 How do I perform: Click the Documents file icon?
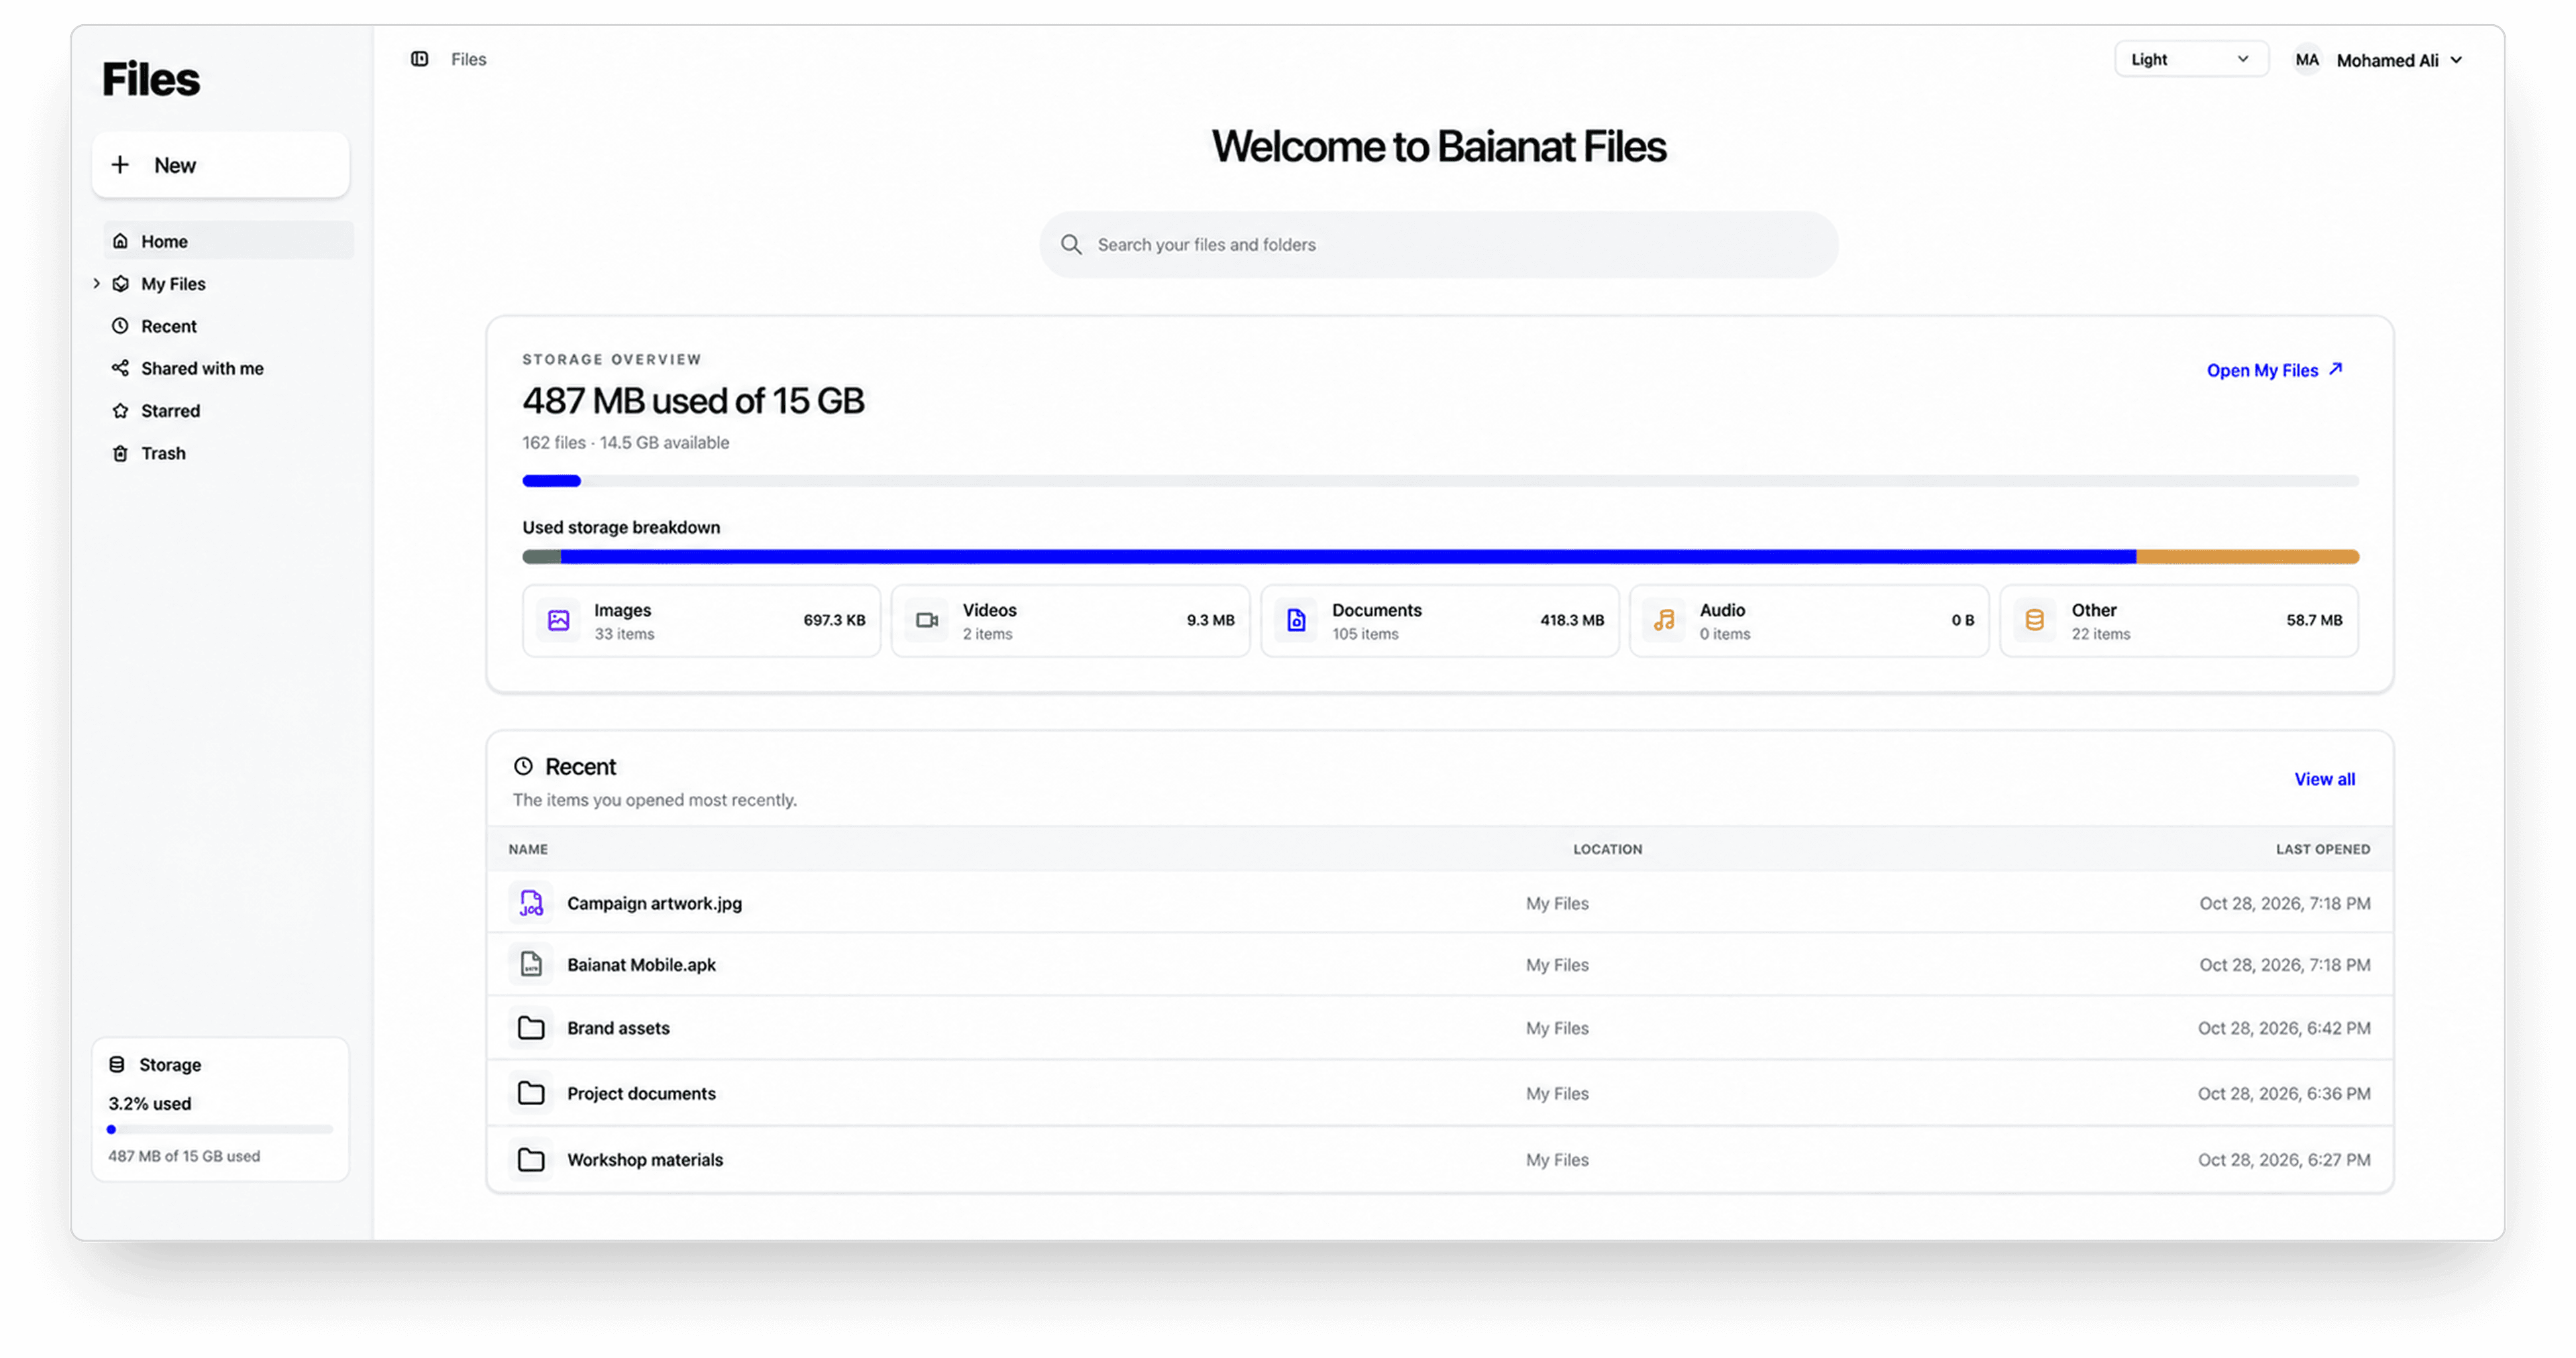pyautogui.click(x=1296, y=620)
